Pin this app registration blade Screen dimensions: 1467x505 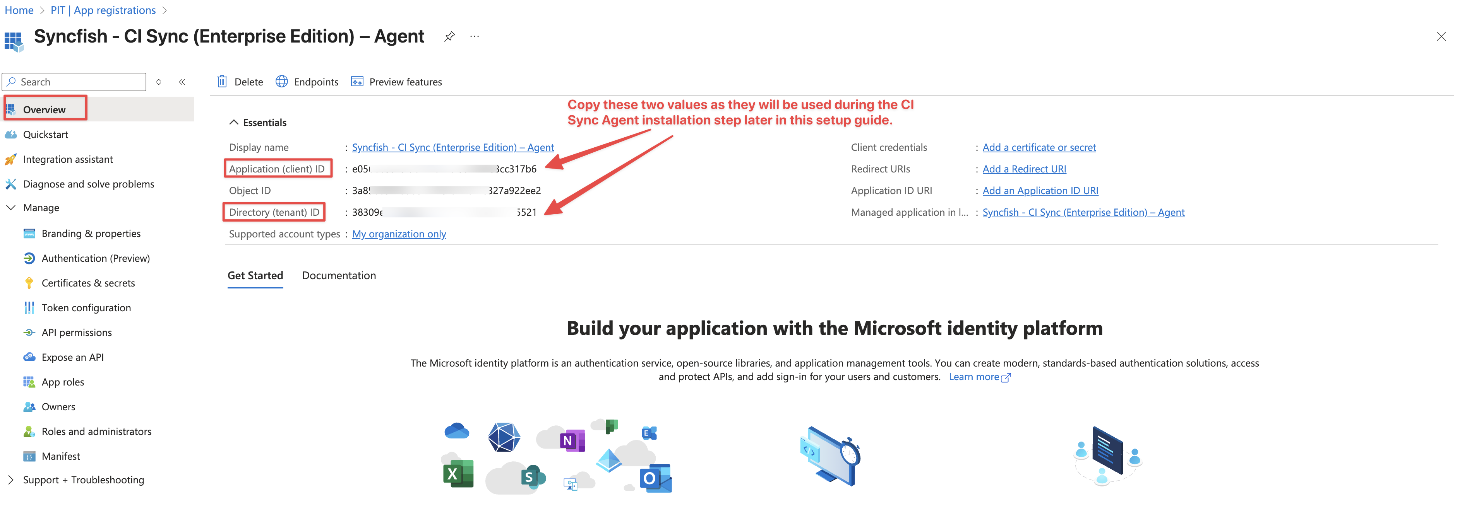449,36
